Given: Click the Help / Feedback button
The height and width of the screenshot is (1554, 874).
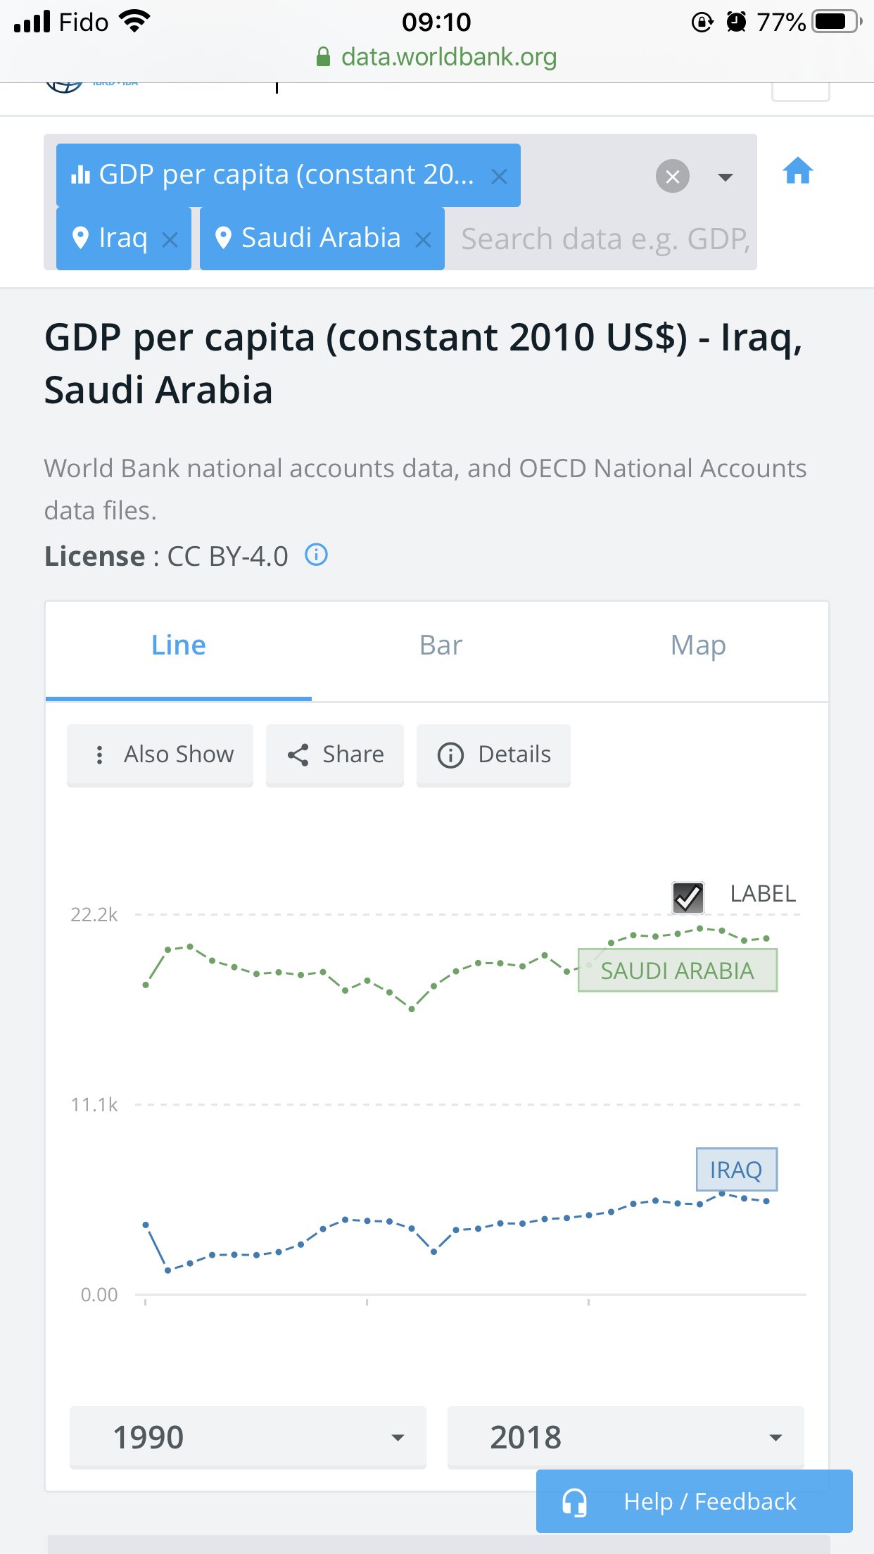Looking at the screenshot, I should [x=694, y=1501].
